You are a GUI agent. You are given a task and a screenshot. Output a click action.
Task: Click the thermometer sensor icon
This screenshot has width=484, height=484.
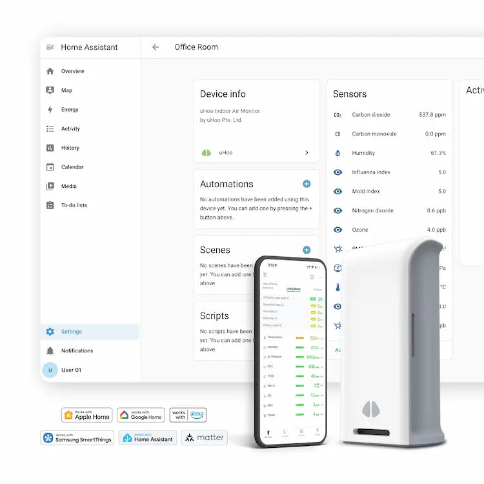point(338,287)
